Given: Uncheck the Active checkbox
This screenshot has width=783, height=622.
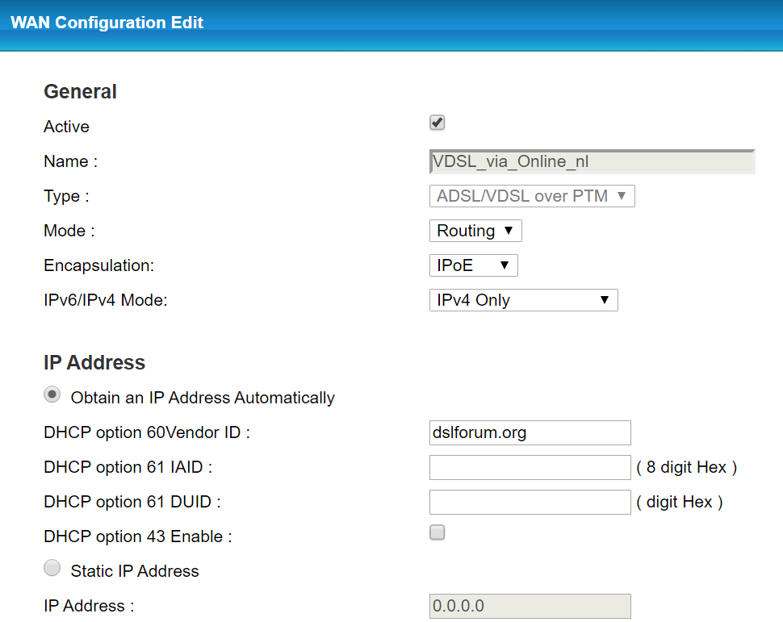Looking at the screenshot, I should pos(438,123).
